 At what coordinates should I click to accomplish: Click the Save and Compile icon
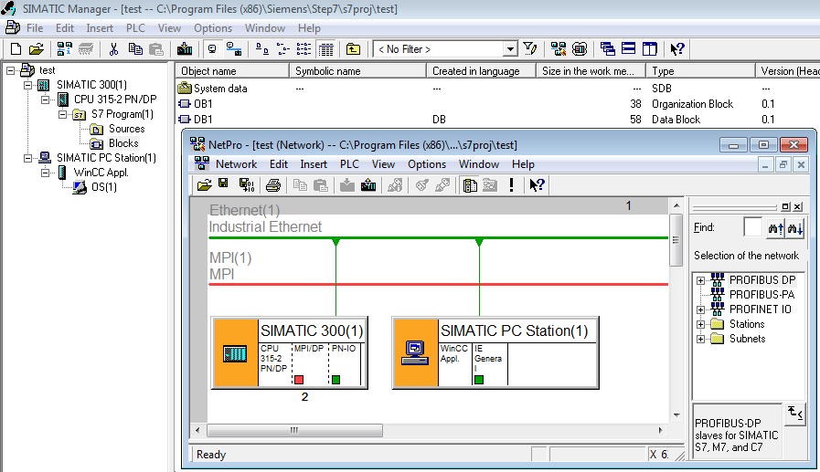click(x=247, y=184)
